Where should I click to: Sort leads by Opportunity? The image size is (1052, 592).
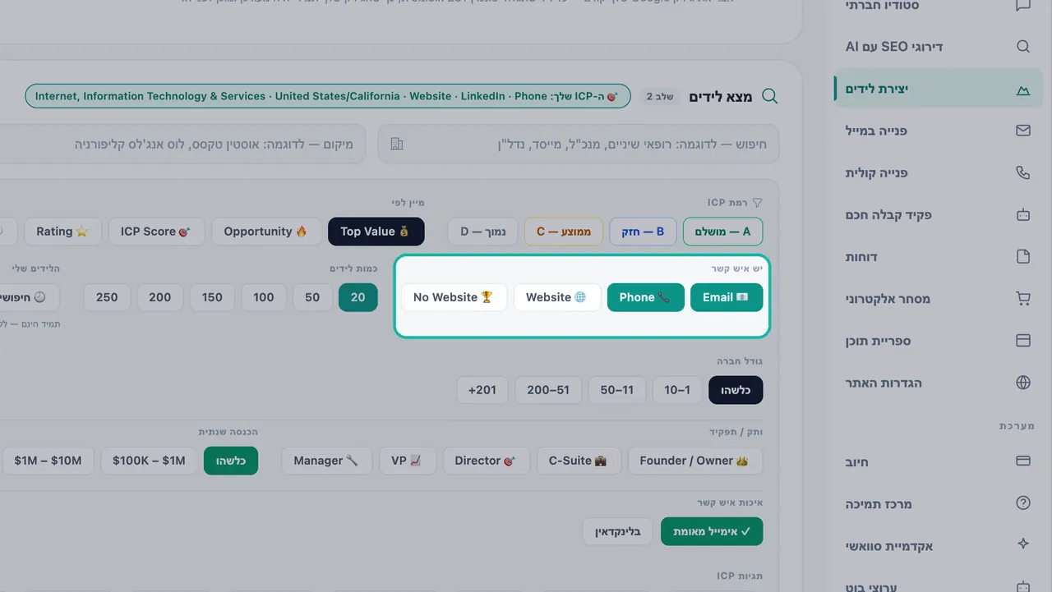pyautogui.click(x=266, y=232)
